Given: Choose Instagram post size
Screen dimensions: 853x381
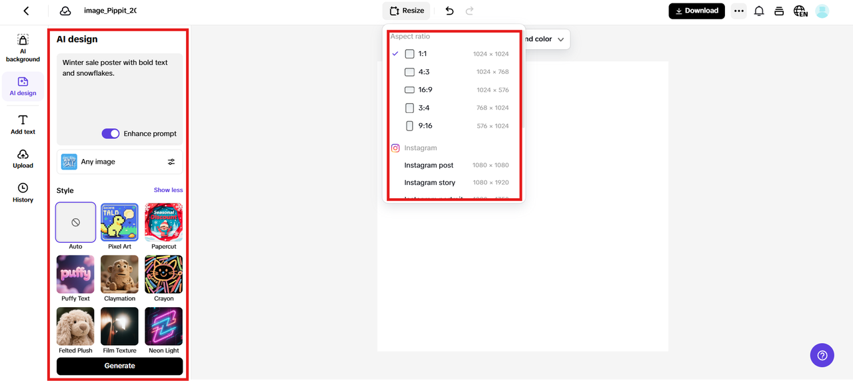Looking at the screenshot, I should coord(428,165).
